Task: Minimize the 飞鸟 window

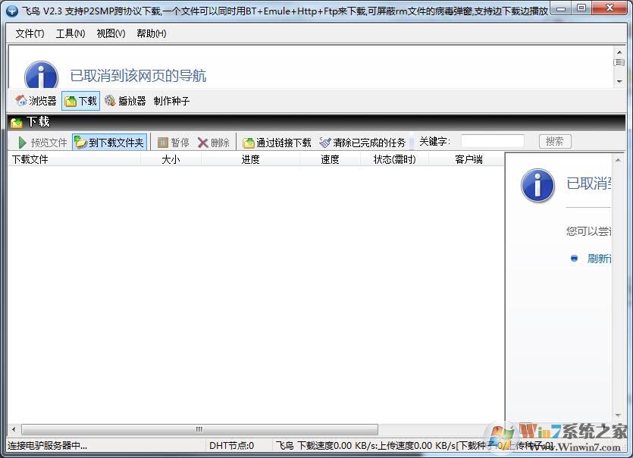Action: pos(562,8)
